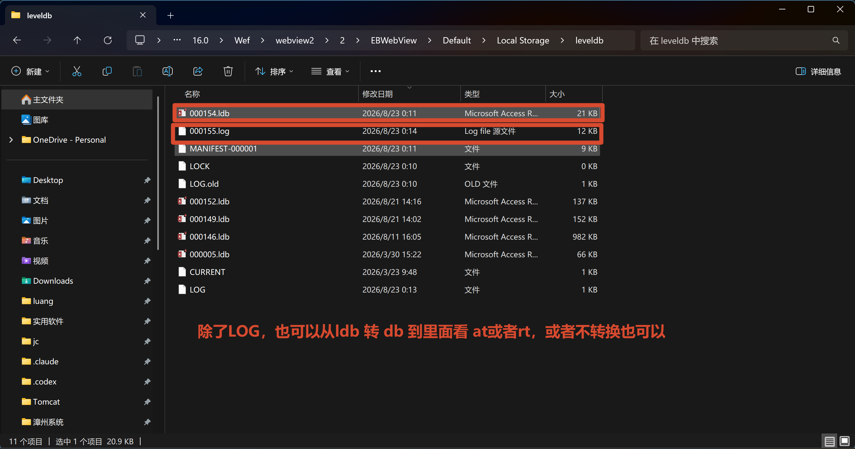Unpin Desktop from quick access

pos(147,180)
